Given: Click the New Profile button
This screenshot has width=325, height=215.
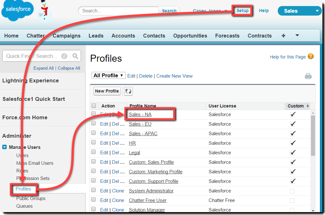Looking at the screenshot, I should coord(107,91).
